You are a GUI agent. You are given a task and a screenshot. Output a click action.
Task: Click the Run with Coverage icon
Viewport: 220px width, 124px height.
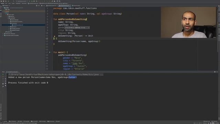(34, 1)
